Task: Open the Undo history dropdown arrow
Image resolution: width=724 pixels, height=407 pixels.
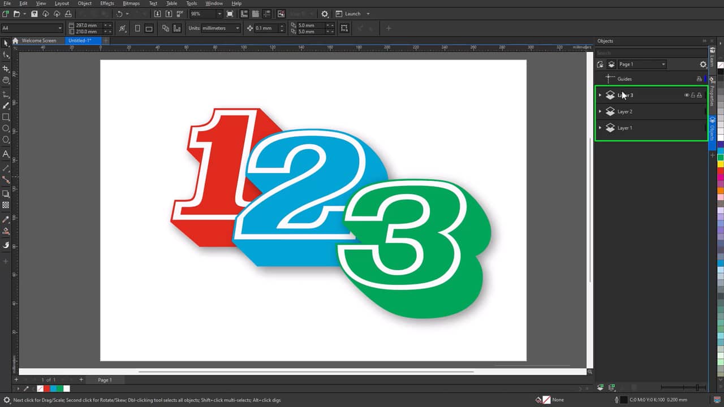Action: click(127, 14)
